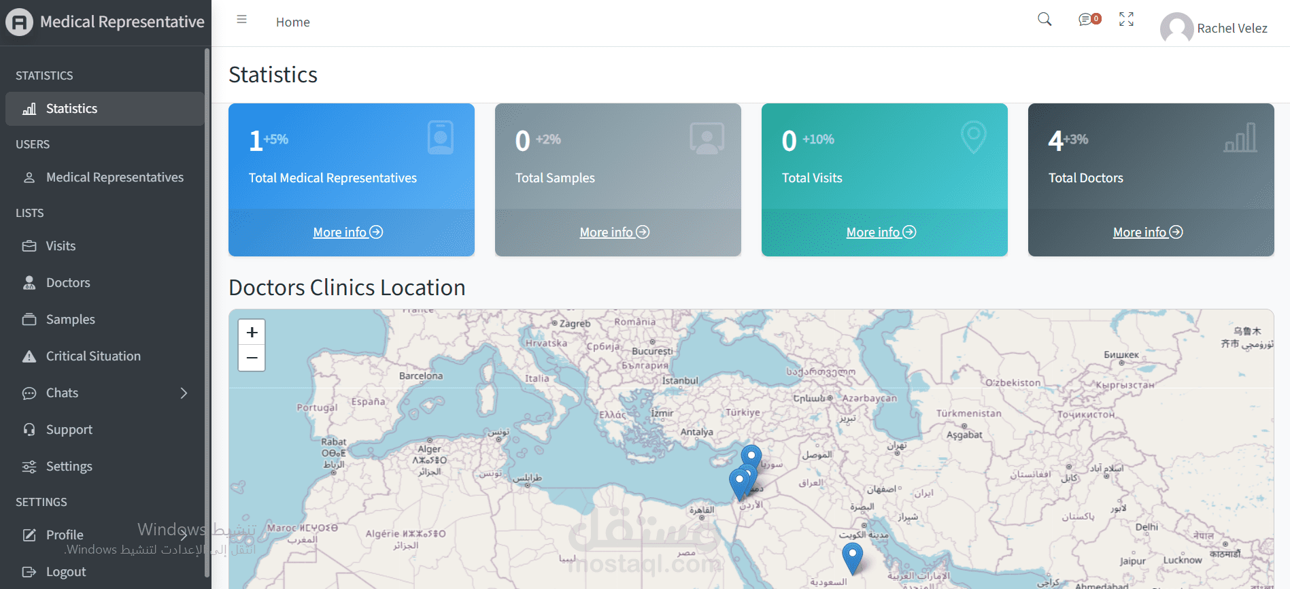
Task: Select the southernmost map marker pin
Action: (x=852, y=557)
